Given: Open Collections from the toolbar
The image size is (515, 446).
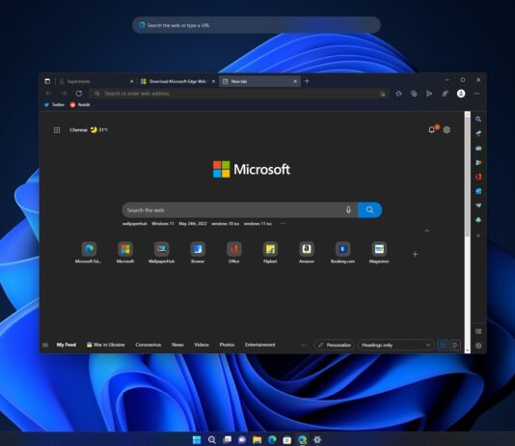Looking at the screenshot, I should tap(414, 94).
